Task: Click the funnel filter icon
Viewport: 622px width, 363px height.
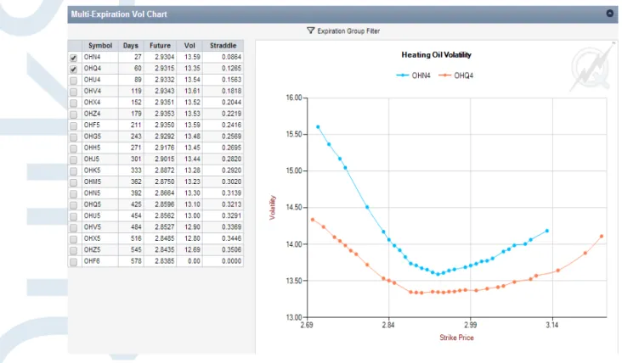Action: click(x=311, y=31)
